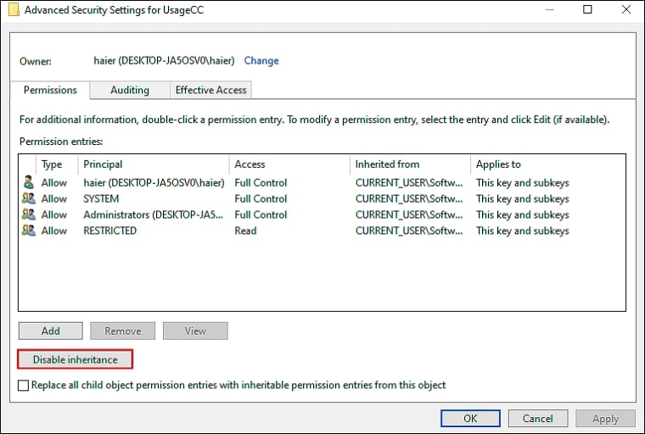Screen dimensions: 645x434
Task: Click Disable inheritance
Action: (76, 359)
